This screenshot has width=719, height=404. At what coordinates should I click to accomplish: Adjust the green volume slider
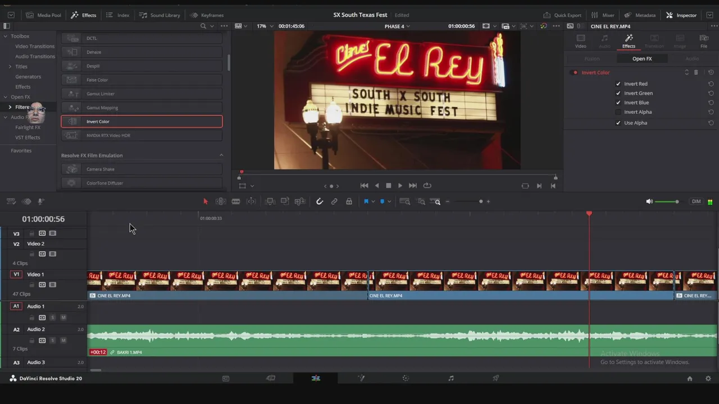point(667,201)
